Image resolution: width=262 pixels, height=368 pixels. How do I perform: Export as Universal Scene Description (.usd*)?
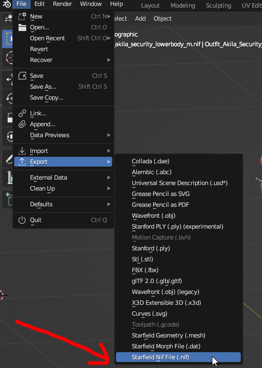pyautogui.click(x=179, y=183)
